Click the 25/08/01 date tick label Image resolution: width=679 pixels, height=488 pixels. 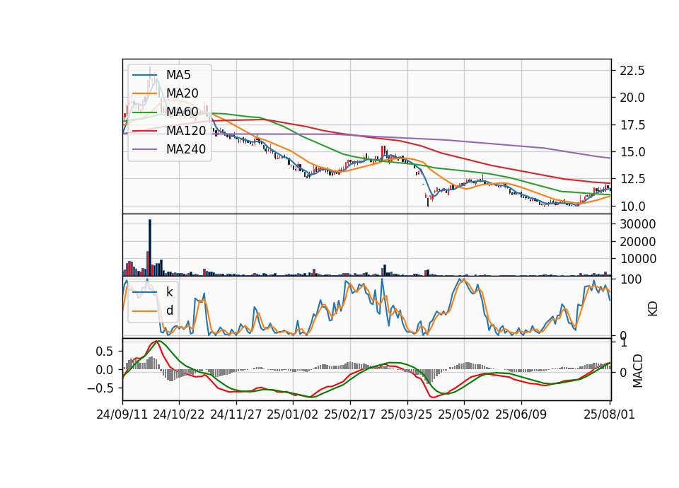[609, 414]
